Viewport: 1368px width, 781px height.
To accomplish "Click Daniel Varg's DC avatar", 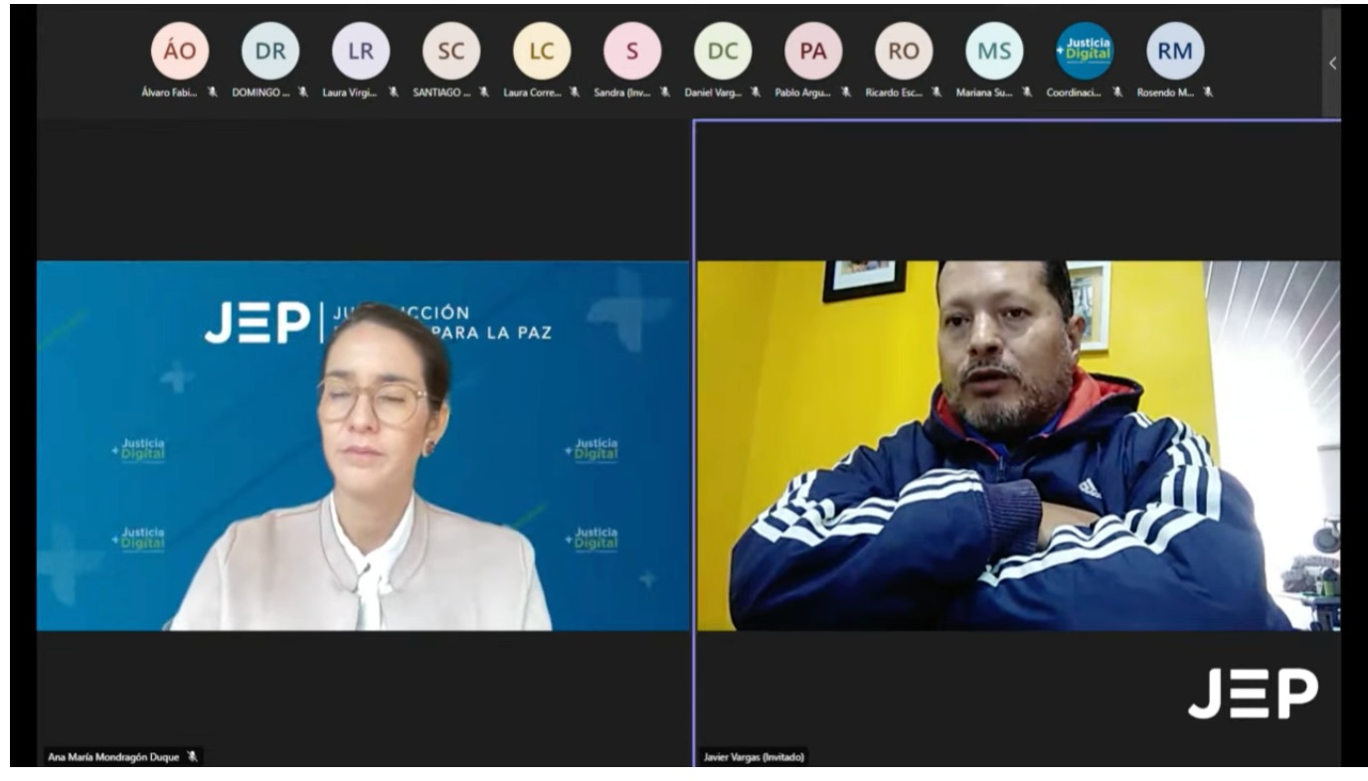I will [723, 51].
